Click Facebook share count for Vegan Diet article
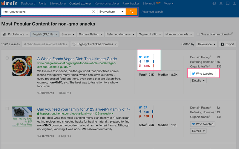This screenshot has width=239, height=149. (x=146, y=61)
